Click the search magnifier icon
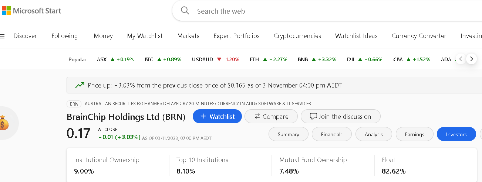Viewport: 482px width, 182px height. coord(185,11)
